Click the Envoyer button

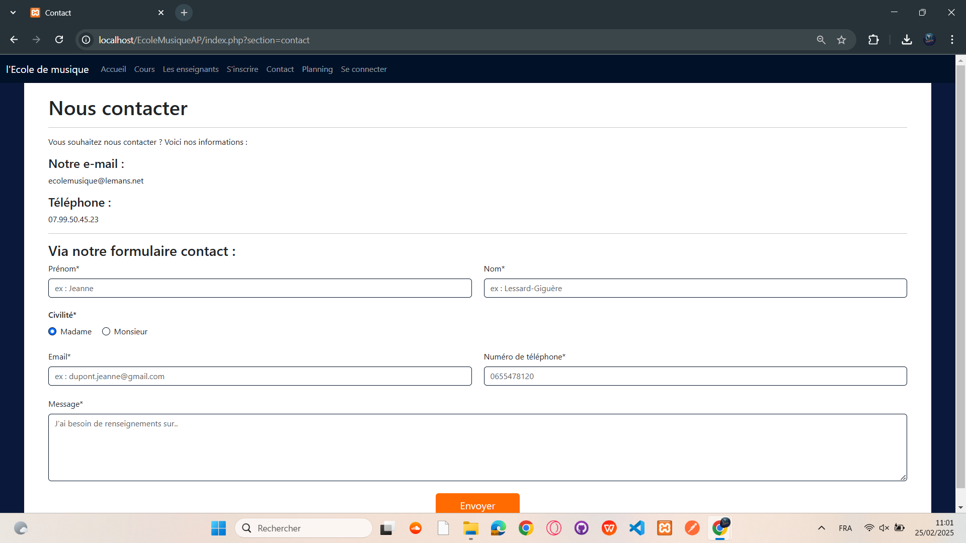coord(477,504)
